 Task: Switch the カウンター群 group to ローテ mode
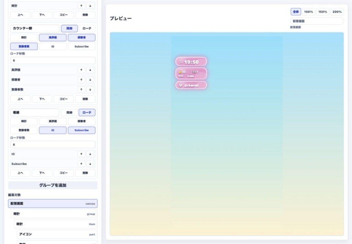[x=87, y=28]
